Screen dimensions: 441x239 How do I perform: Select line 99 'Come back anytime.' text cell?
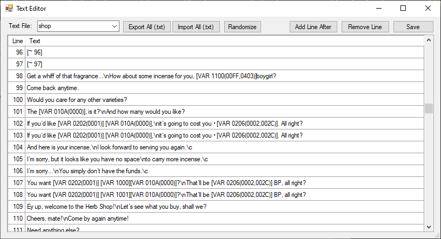224,88
